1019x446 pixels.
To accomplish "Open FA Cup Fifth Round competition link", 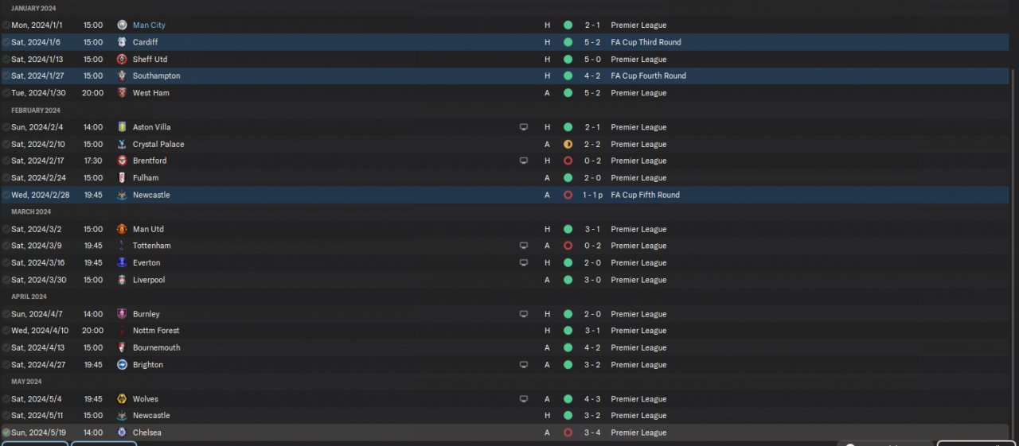I will 645,195.
